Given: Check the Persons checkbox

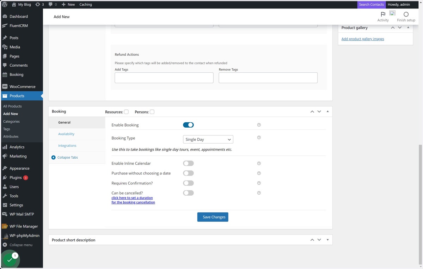Looking at the screenshot, I should pyautogui.click(x=152, y=112).
